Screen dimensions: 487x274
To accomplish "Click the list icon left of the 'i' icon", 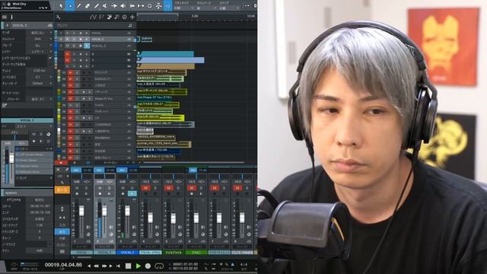I will [x=5, y=17].
